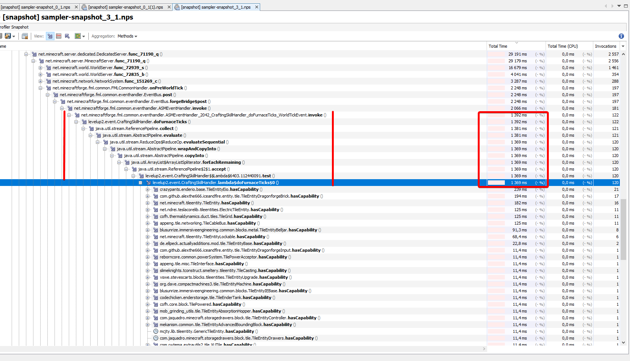Collapse the CraftingSkillHandler.doFurnaceTicks node
Screen dimensions: 630x361
[76, 122]
